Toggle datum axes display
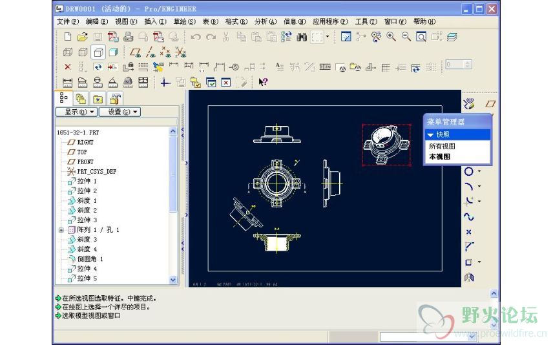553x345 pixels. [x=151, y=52]
